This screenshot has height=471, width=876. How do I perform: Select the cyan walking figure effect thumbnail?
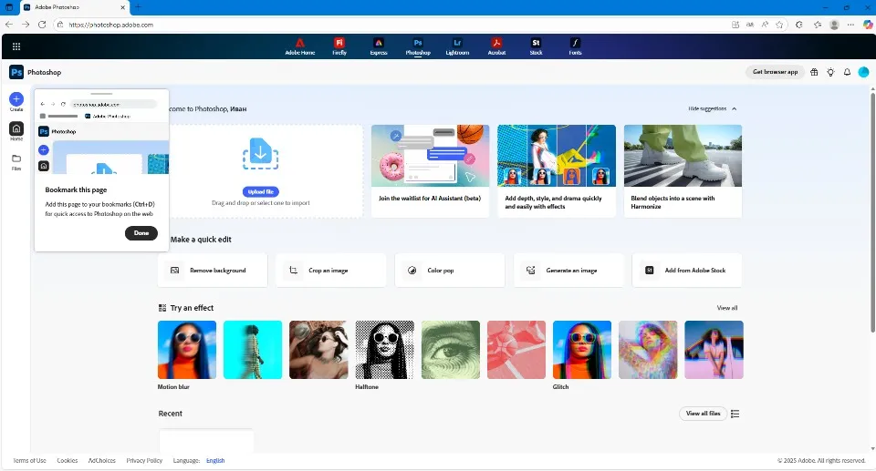click(253, 350)
